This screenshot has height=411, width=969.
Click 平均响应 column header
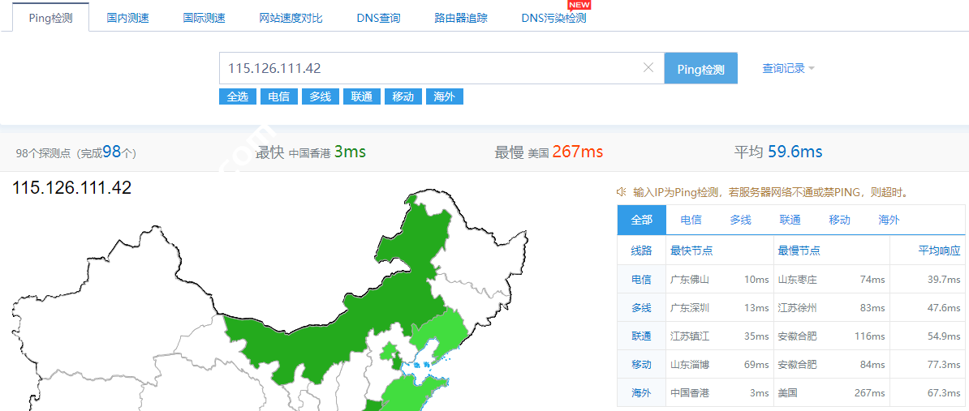click(939, 250)
